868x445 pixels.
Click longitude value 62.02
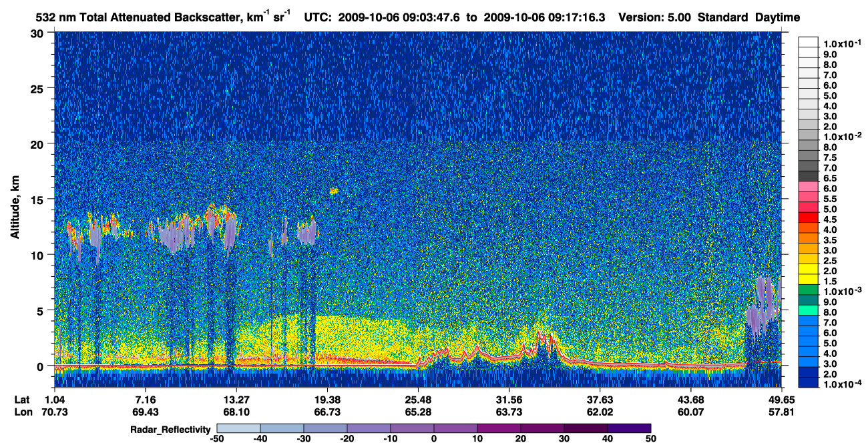[600, 412]
